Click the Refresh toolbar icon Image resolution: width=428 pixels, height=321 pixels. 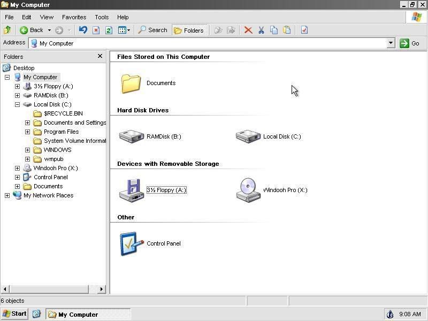tap(109, 30)
